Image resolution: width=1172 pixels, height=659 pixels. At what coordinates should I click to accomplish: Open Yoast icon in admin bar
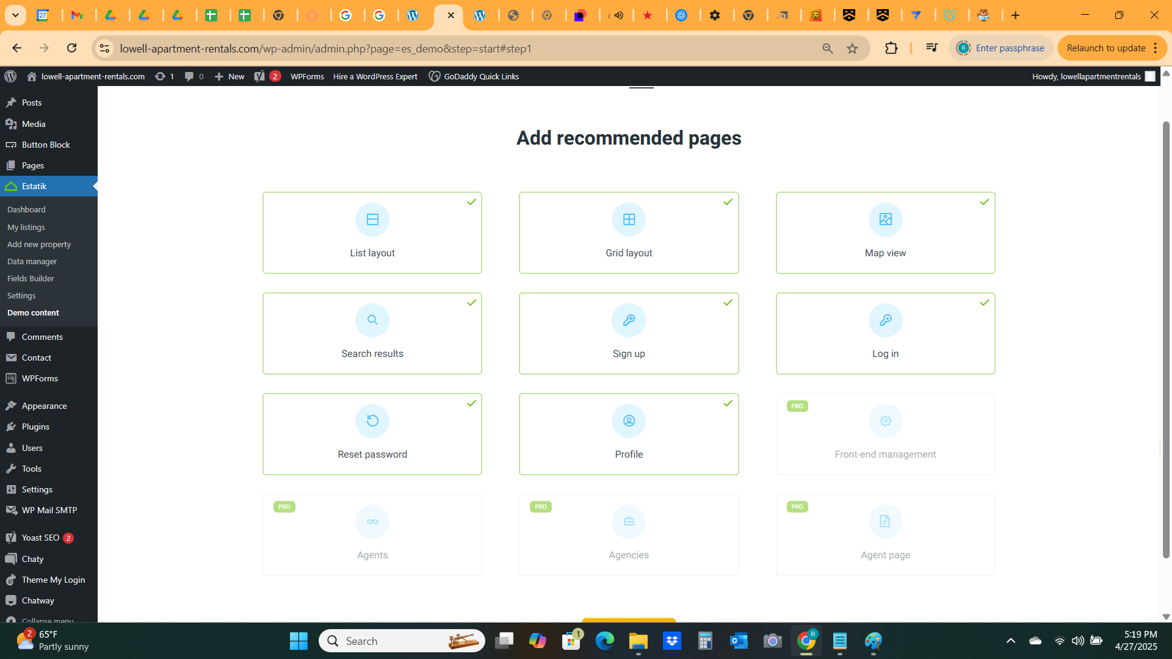point(267,76)
